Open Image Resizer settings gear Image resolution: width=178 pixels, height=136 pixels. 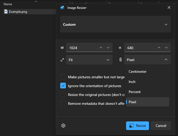63,126
